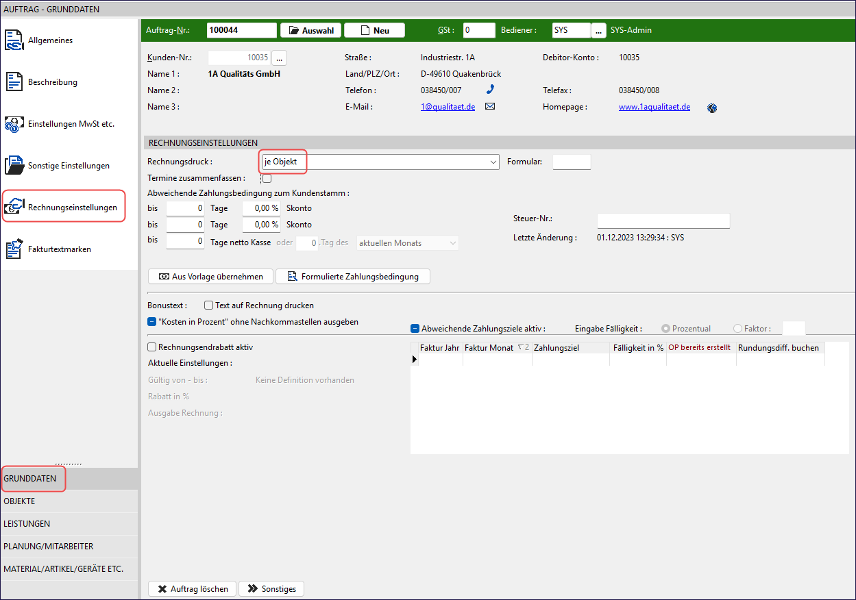Open MATERIAL/ARTIKEL/GERÄTE ETC. tab
The width and height of the screenshot is (856, 600).
[x=69, y=569]
